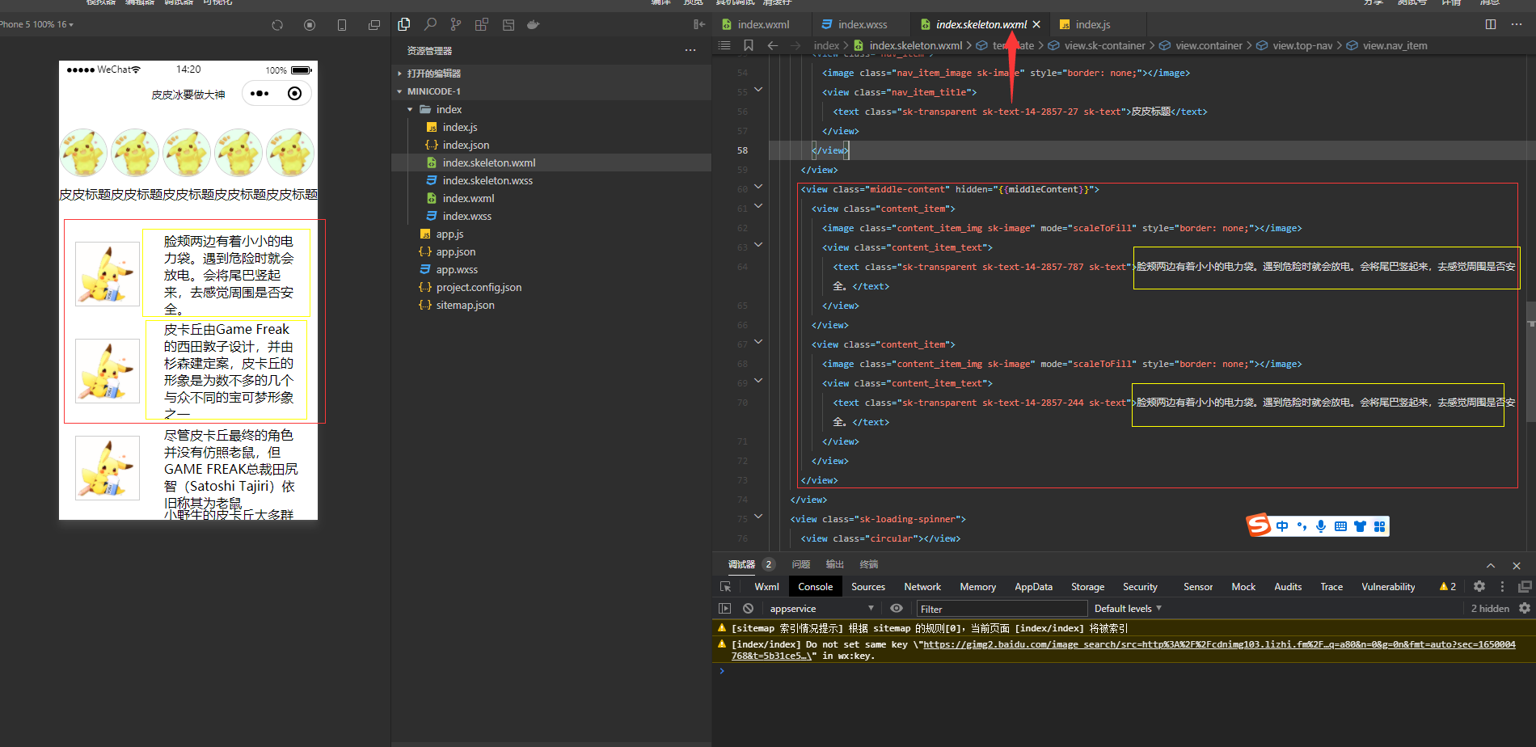Screen dimensions: 1536x747
Task: Open the Sources debugger tab
Action: 868,587
